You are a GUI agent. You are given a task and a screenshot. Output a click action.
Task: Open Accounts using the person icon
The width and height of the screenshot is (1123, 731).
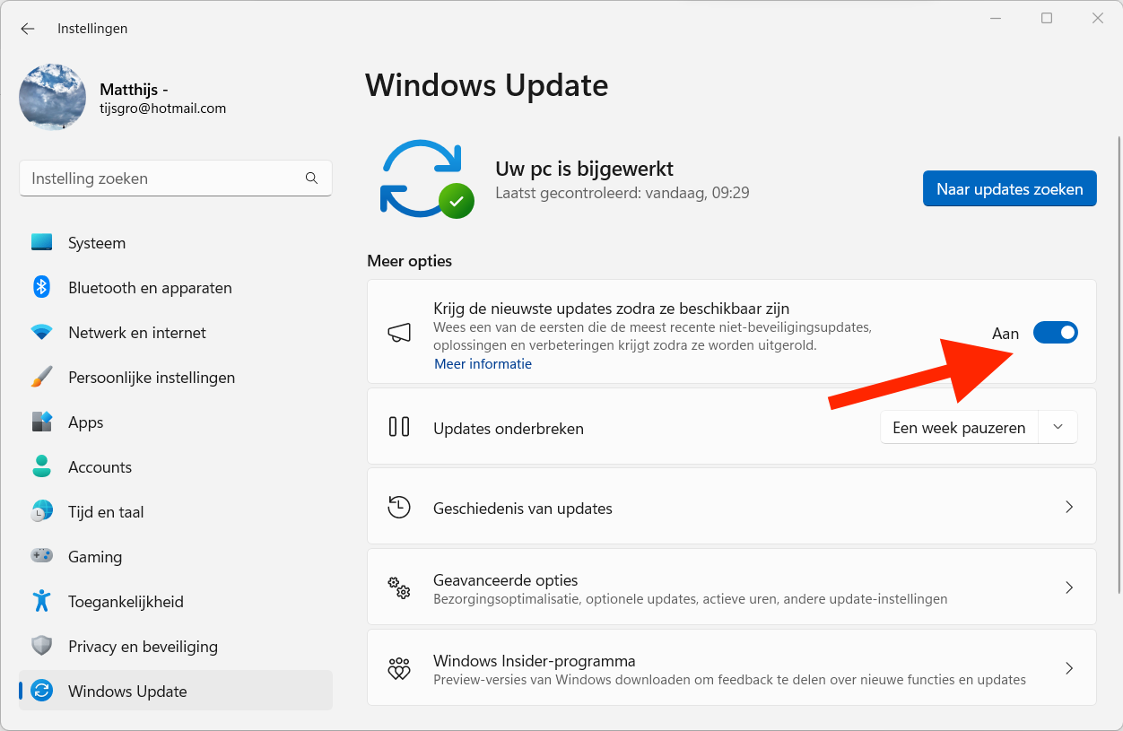(x=41, y=467)
